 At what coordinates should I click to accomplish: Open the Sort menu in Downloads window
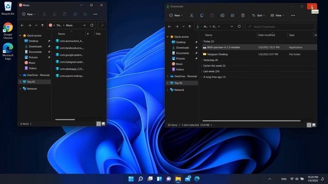pyautogui.click(x=258, y=15)
